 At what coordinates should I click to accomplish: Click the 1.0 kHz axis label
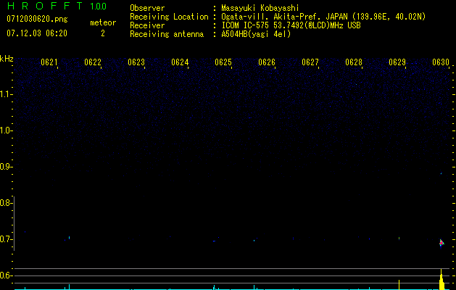pos(5,130)
